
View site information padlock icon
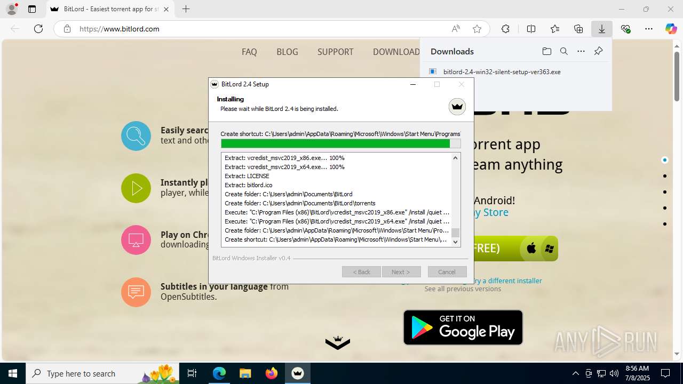click(x=67, y=29)
